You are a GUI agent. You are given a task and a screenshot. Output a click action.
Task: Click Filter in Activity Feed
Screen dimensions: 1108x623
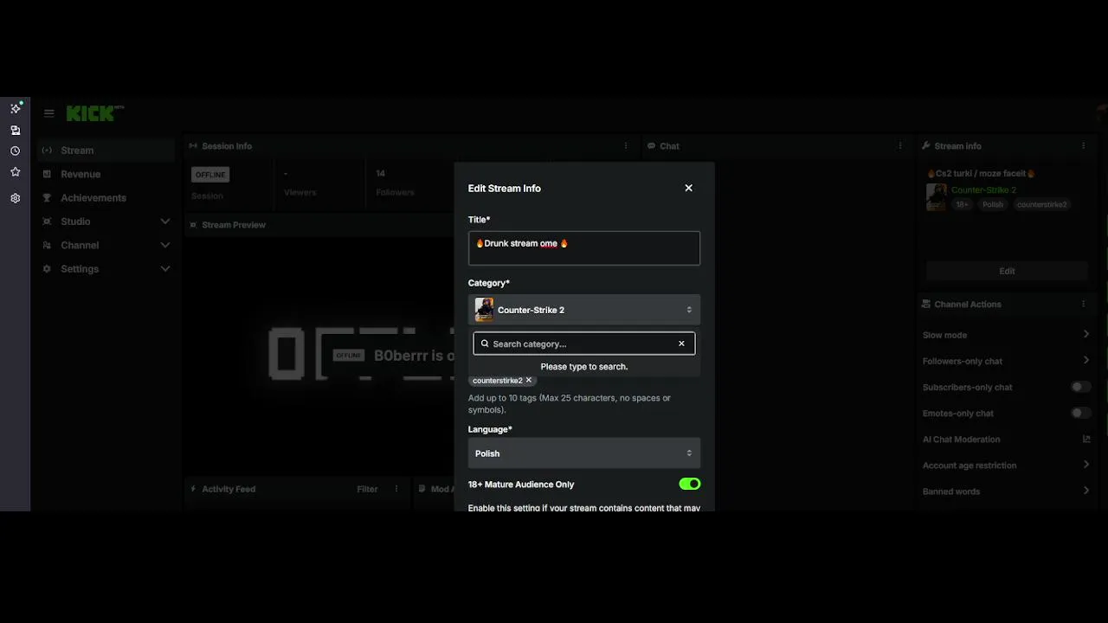point(367,489)
